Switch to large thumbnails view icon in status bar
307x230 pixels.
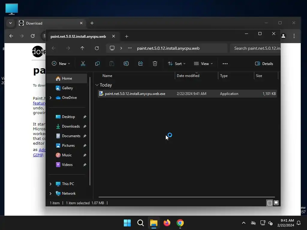276,203
